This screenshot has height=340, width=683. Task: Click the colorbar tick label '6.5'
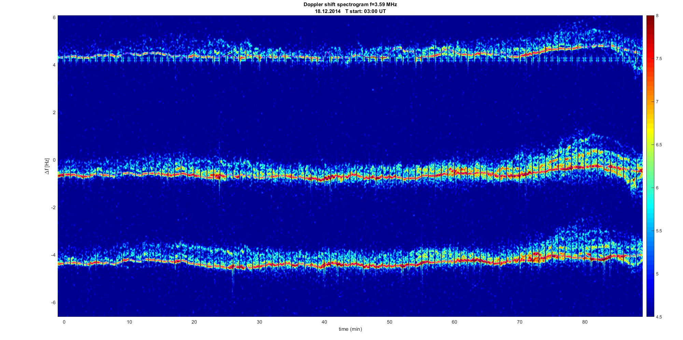(x=659, y=145)
